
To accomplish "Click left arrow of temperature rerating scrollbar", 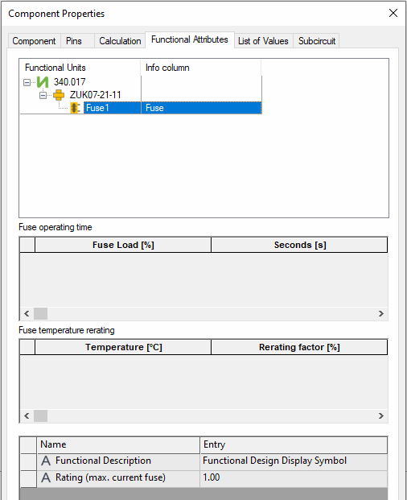I will coord(27,415).
